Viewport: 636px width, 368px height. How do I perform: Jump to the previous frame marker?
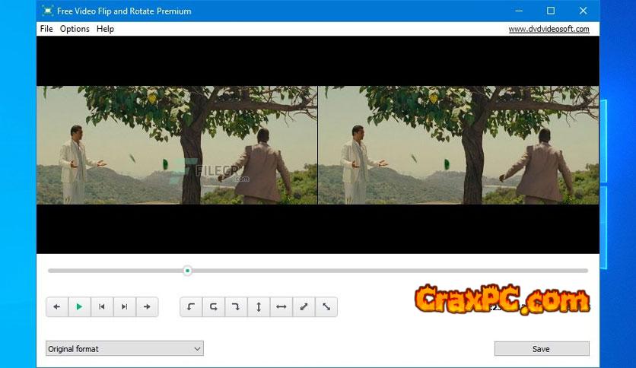click(x=102, y=307)
